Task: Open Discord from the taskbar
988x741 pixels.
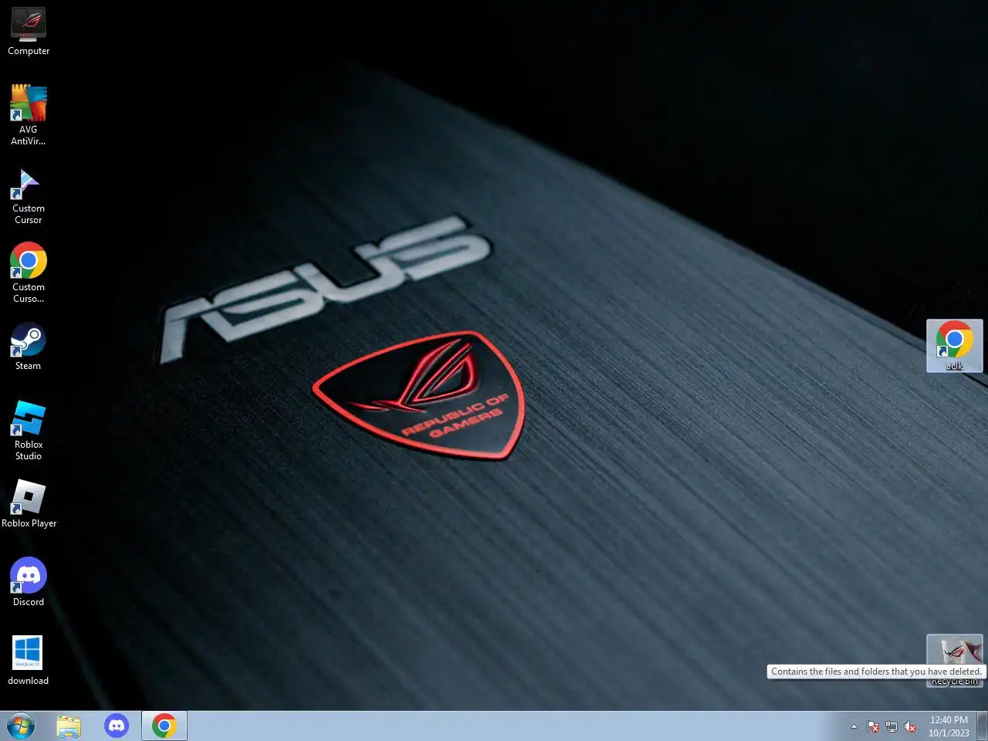Action: pyautogui.click(x=117, y=726)
